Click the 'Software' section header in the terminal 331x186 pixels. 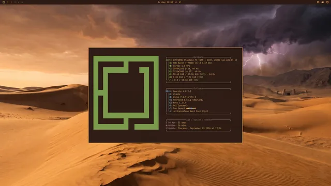pos(199,88)
